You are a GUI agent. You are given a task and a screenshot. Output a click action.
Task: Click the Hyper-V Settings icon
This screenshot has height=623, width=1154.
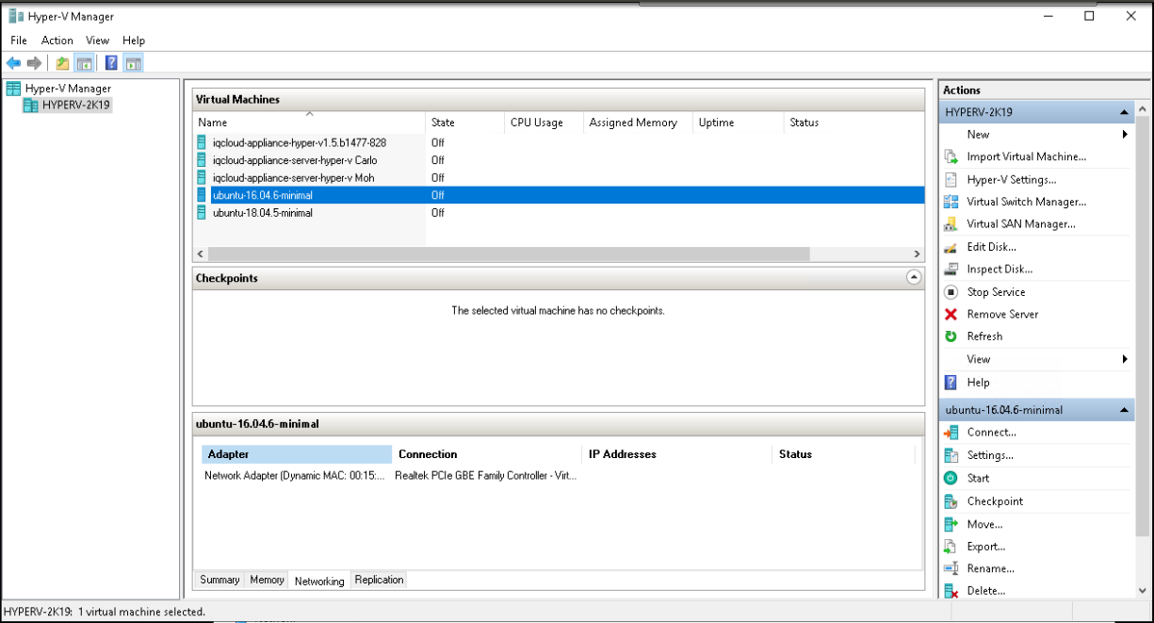pyautogui.click(x=951, y=179)
